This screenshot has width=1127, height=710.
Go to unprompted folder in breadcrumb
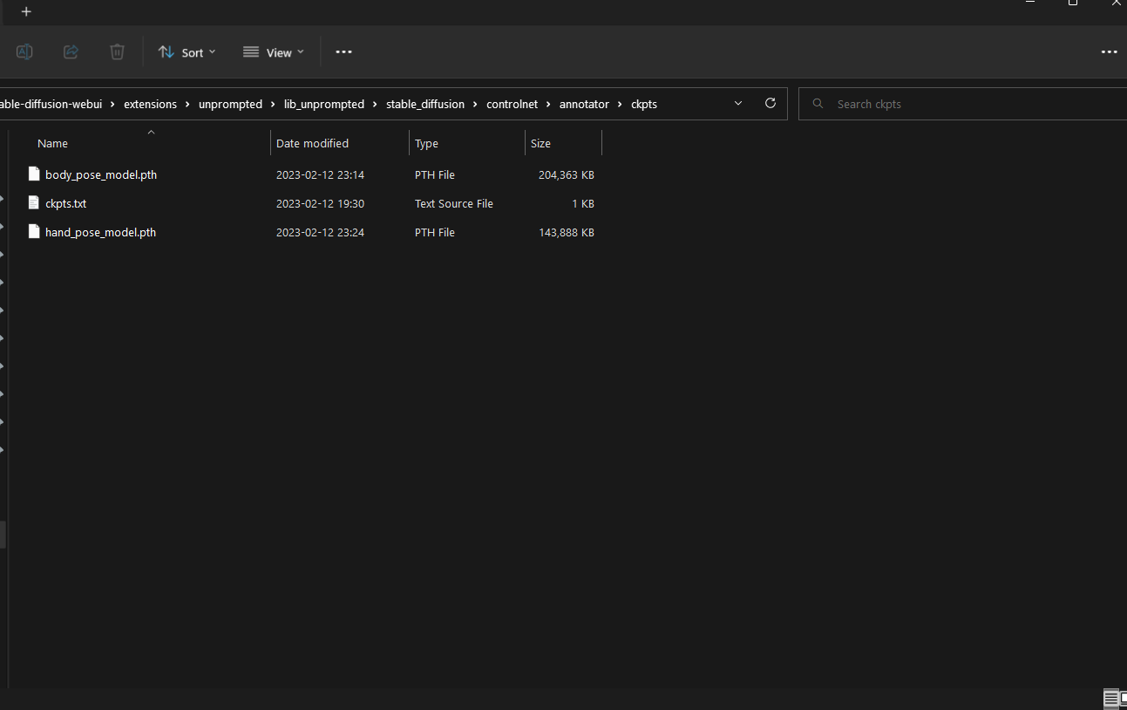[230, 104]
